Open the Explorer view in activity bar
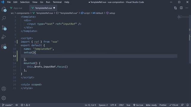The height and width of the screenshot is (107, 191). (x=4, y=9)
